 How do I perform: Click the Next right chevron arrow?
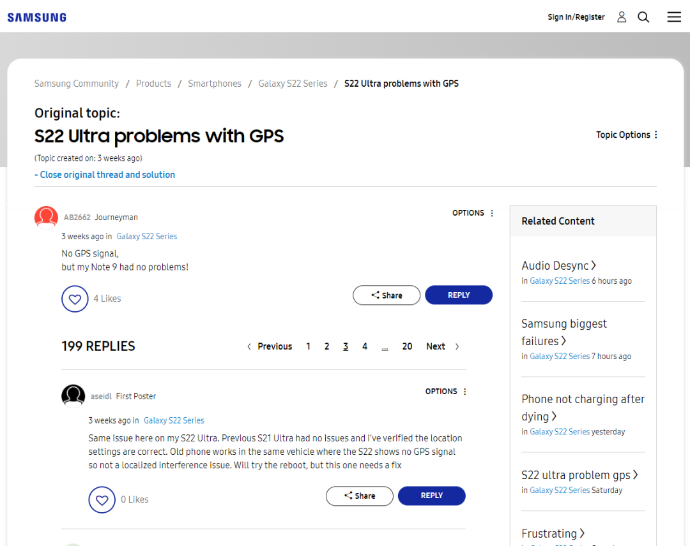pyautogui.click(x=457, y=346)
